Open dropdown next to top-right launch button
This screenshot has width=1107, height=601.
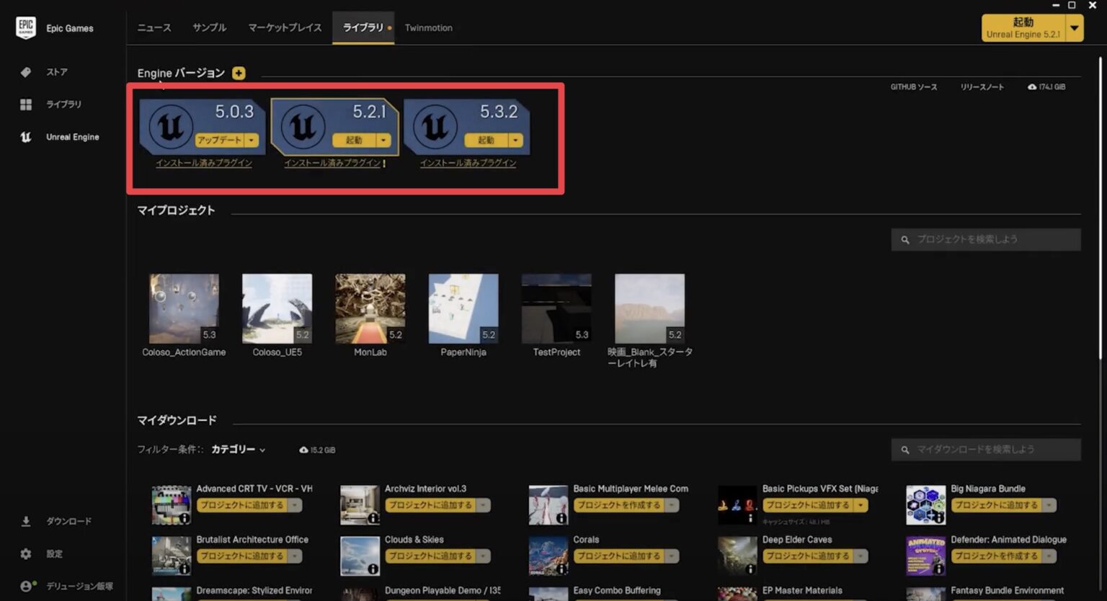[x=1075, y=28]
